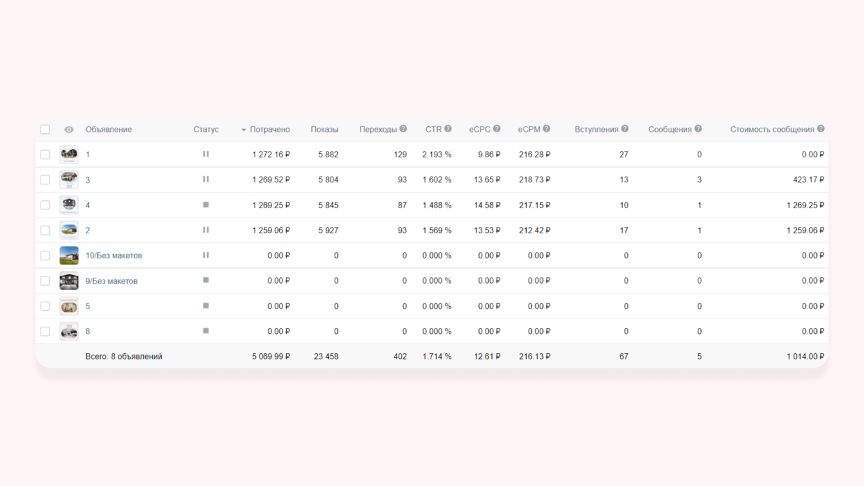Click the thumbnail image of ad 5

(69, 306)
